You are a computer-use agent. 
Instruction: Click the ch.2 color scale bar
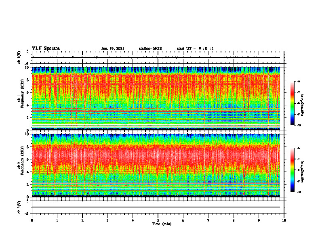point(292,170)
